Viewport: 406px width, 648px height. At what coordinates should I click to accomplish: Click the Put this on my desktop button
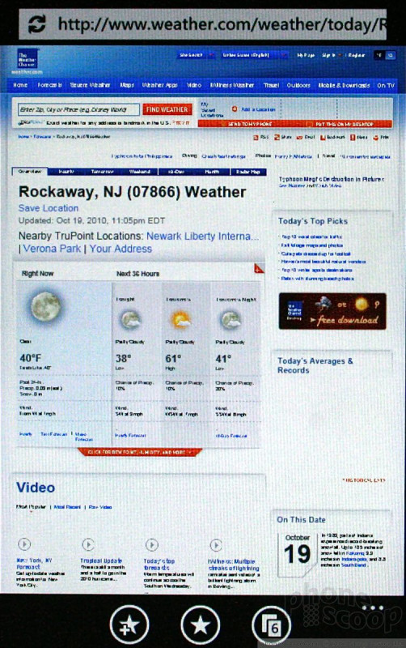pos(343,124)
